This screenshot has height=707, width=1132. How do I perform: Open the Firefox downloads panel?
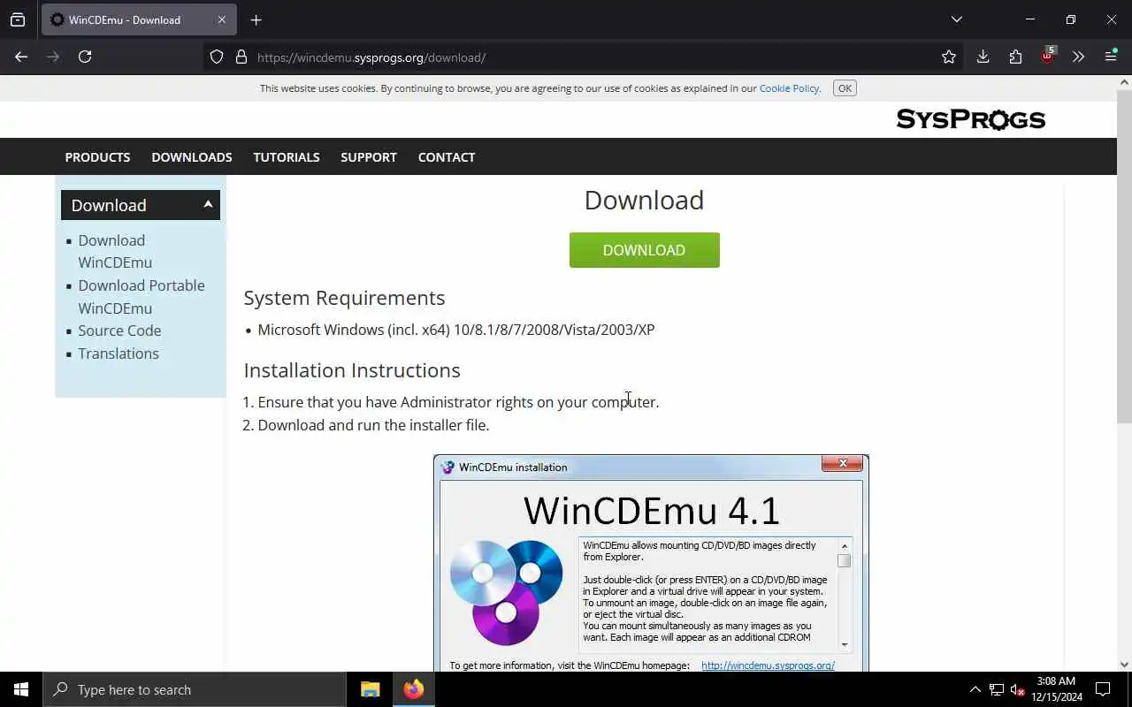[x=983, y=57]
